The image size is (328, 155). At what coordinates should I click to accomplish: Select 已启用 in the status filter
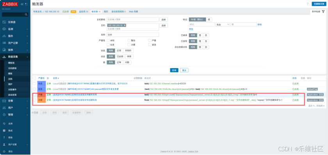(x=120, y=57)
